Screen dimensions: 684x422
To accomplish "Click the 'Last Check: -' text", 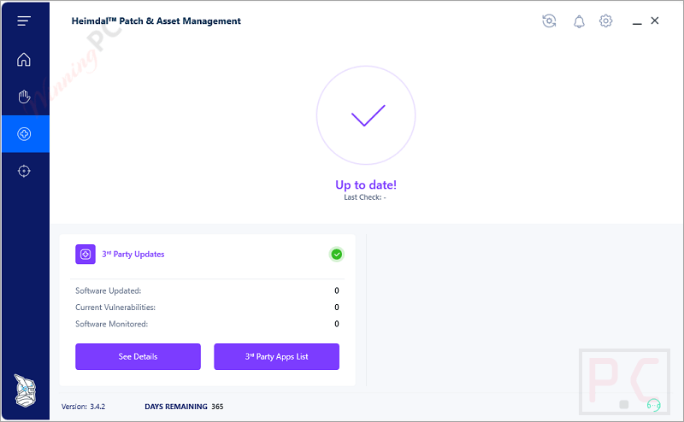I will point(365,197).
